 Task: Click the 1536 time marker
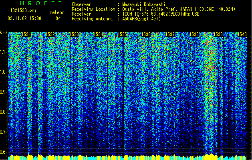coord(146,34)
